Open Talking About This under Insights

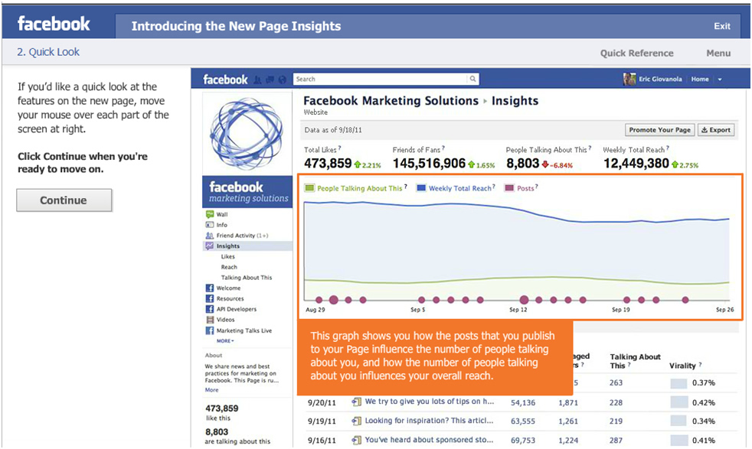[246, 278]
